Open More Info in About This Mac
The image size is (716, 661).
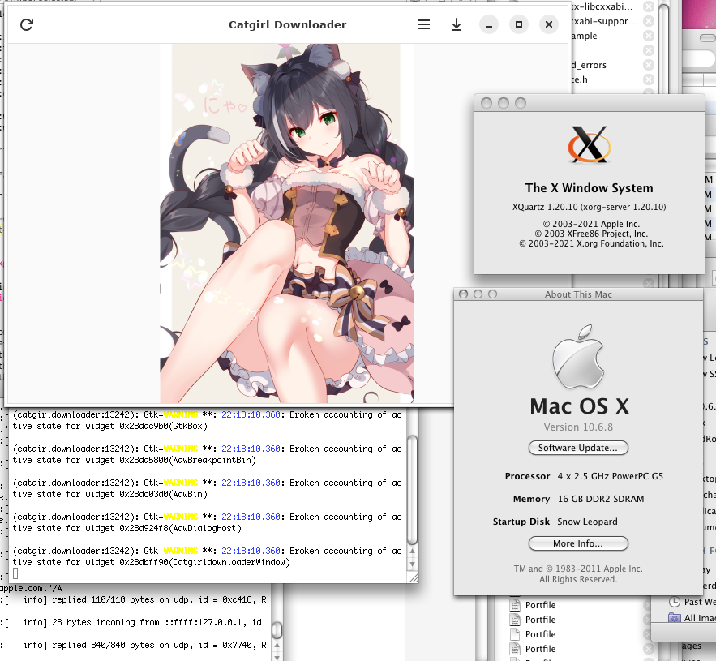click(x=578, y=543)
